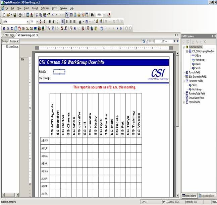The height and width of the screenshot is (205, 217).
Task: Toggle Bold formatting
Action: 50,21
